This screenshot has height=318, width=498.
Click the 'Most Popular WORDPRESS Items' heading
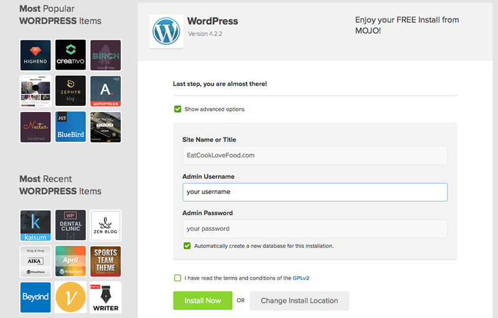pos(60,14)
